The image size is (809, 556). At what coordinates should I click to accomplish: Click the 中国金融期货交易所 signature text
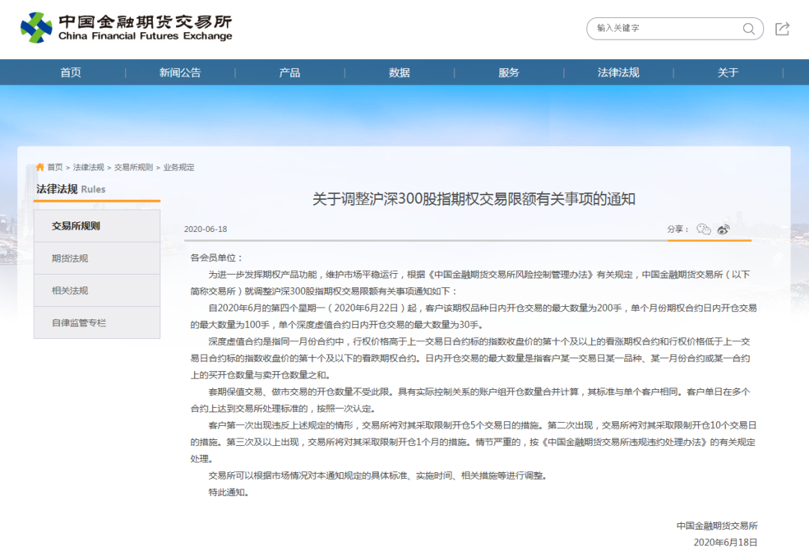coord(717,525)
